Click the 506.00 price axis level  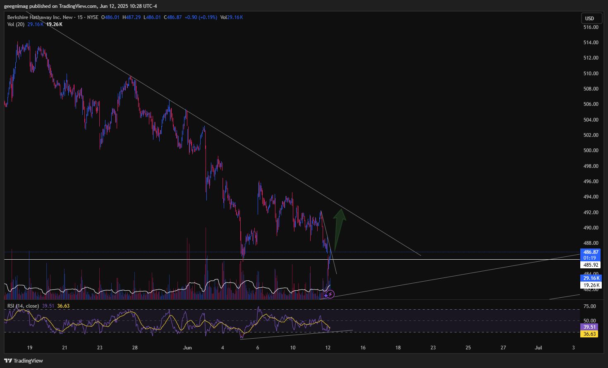591,104
